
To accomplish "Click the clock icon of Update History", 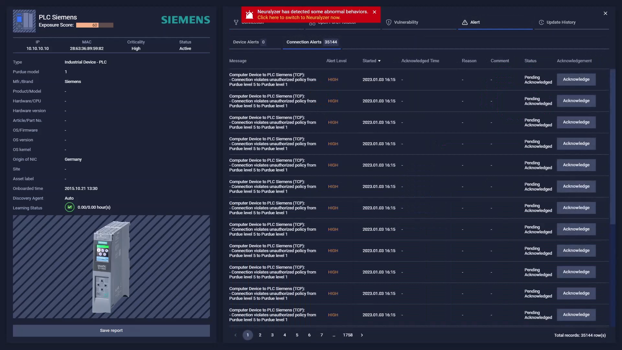I will 541,22.
